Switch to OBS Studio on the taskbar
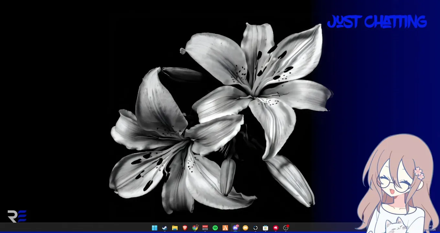Viewport: 440px width, 233px height. (x=286, y=228)
